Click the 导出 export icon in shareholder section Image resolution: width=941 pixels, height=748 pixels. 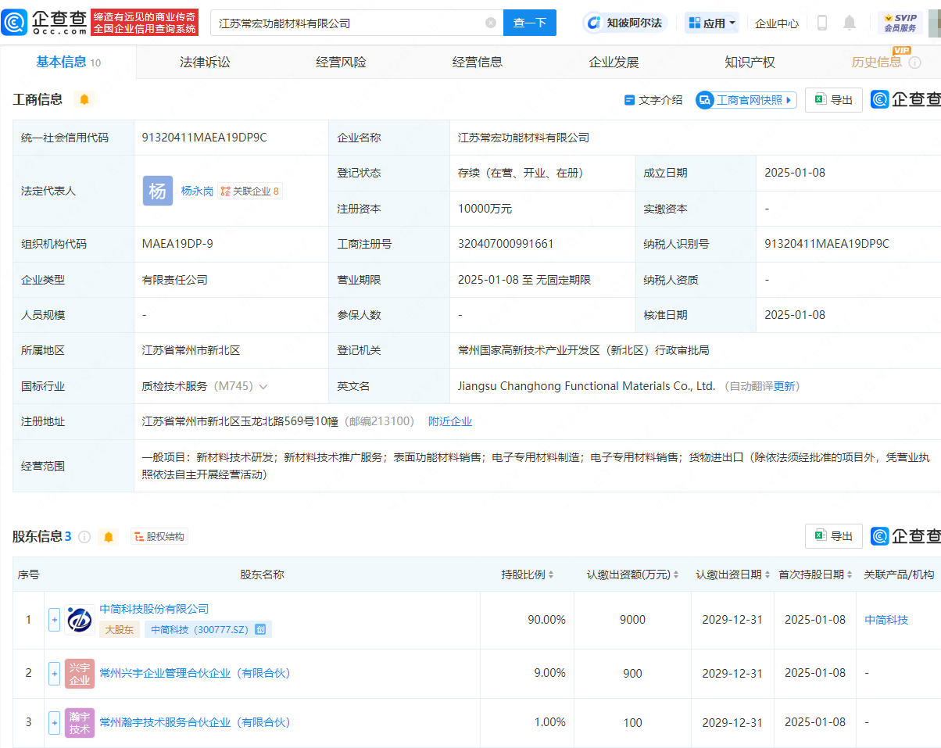(833, 536)
